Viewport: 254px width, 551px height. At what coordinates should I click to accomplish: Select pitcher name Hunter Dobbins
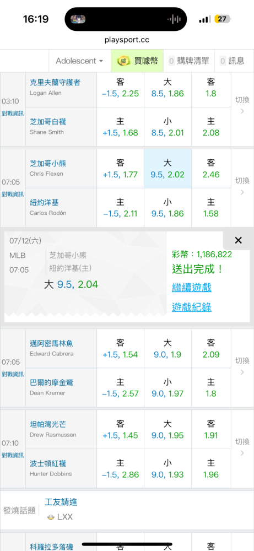51,474
